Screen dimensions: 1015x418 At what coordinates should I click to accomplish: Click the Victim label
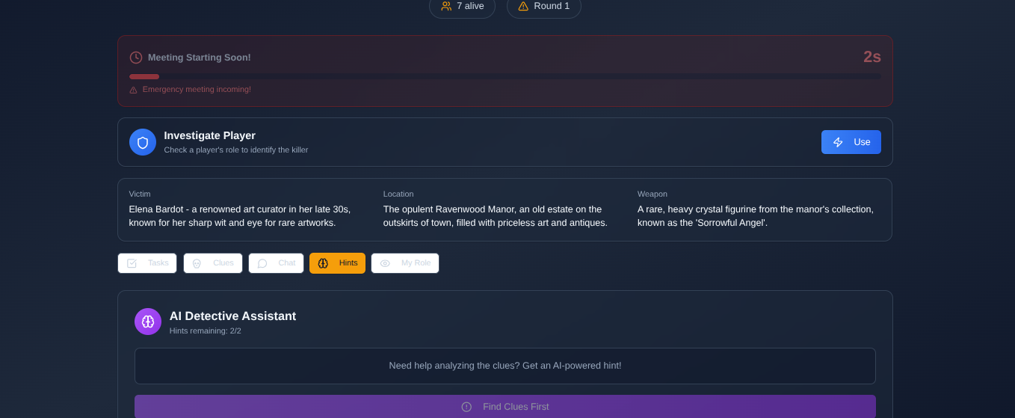(140, 194)
